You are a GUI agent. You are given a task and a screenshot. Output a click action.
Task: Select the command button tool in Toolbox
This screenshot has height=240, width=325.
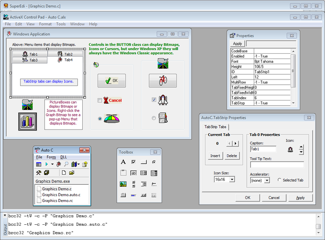click(144, 162)
